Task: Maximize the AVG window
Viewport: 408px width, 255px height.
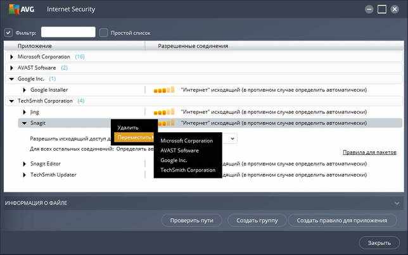Action: pyautogui.click(x=382, y=9)
